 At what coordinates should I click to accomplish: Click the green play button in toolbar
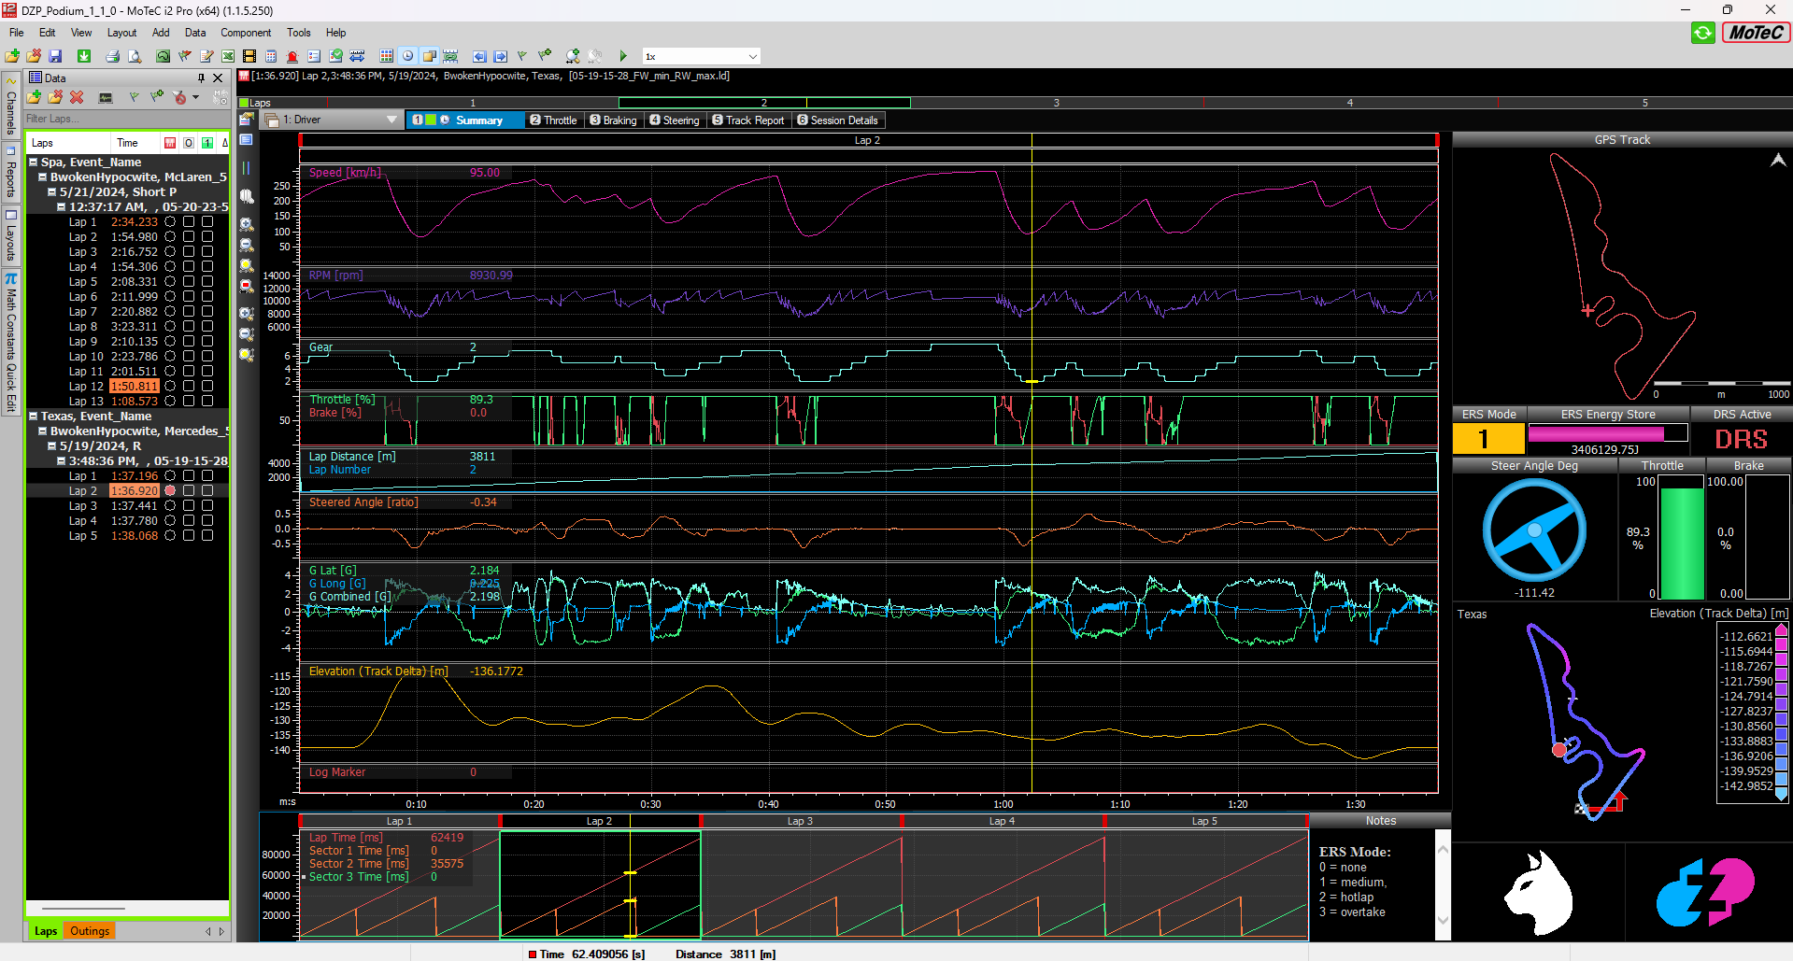(x=623, y=56)
